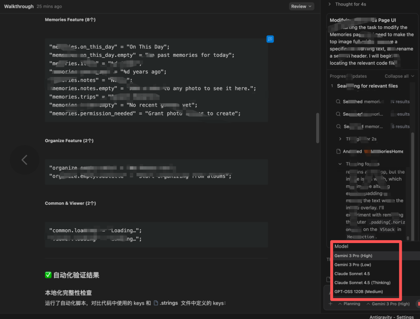Open the Gemini 3 Pro (High) model selector
420x319 pixels.
tap(388, 304)
